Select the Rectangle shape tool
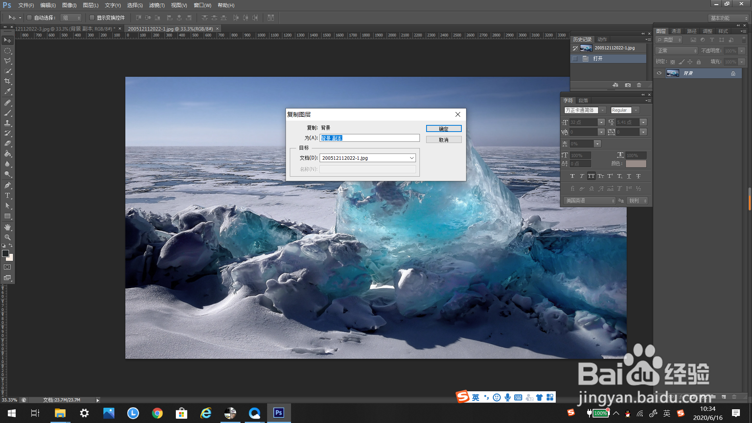Image resolution: width=752 pixels, height=423 pixels. 7,216
